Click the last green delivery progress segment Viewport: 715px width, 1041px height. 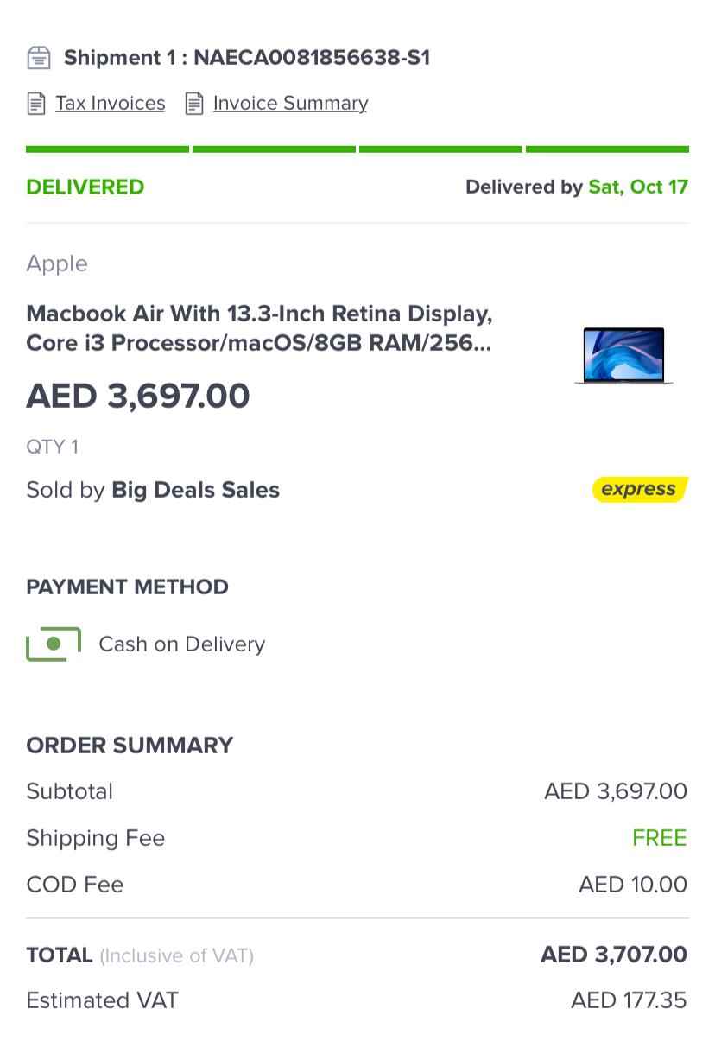[607, 149]
